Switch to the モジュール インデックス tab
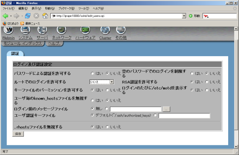The height and width of the screenshot is (155, 239). [23, 43]
